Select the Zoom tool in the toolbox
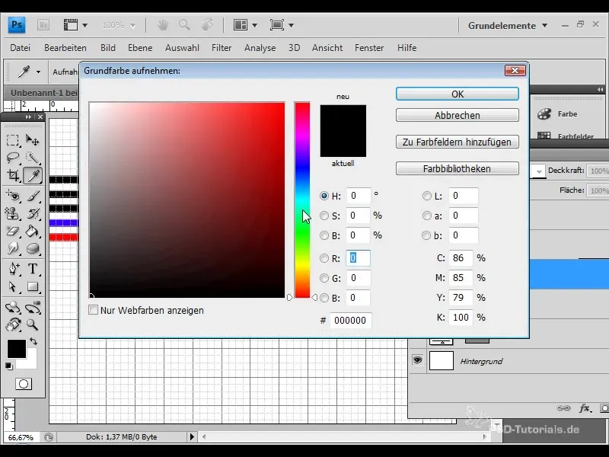 point(32,324)
